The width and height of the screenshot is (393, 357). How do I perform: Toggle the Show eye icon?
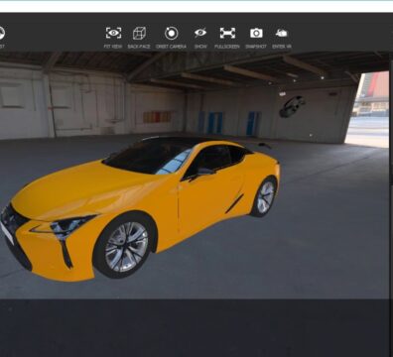tap(200, 33)
